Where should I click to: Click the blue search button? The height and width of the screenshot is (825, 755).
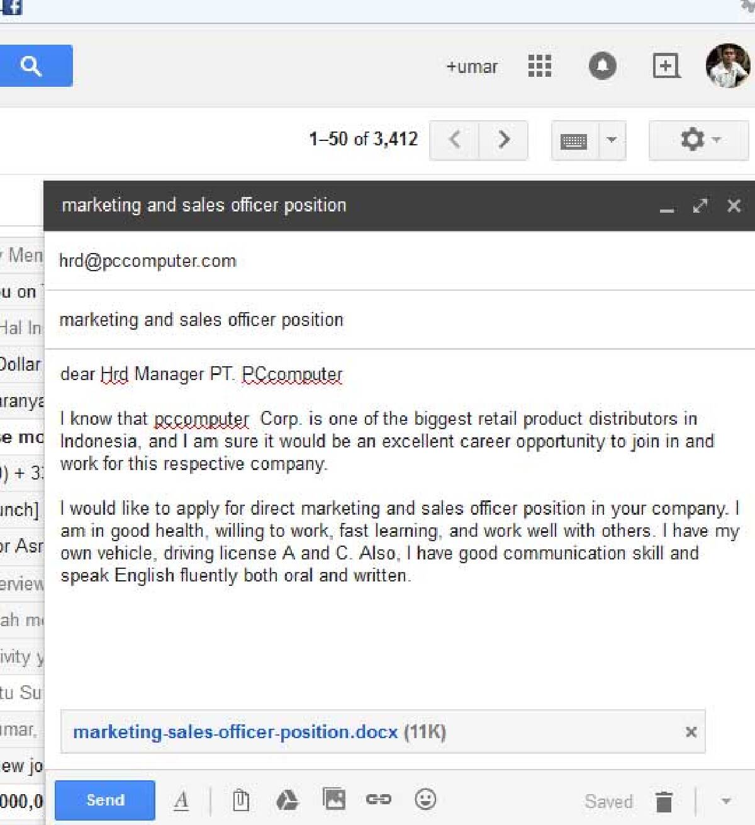click(36, 65)
